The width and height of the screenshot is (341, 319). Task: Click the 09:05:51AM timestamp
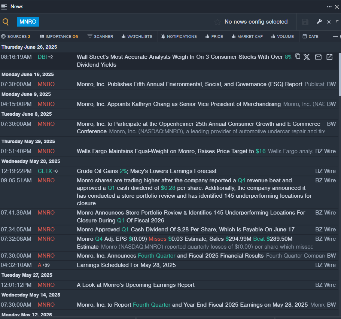click(16, 180)
